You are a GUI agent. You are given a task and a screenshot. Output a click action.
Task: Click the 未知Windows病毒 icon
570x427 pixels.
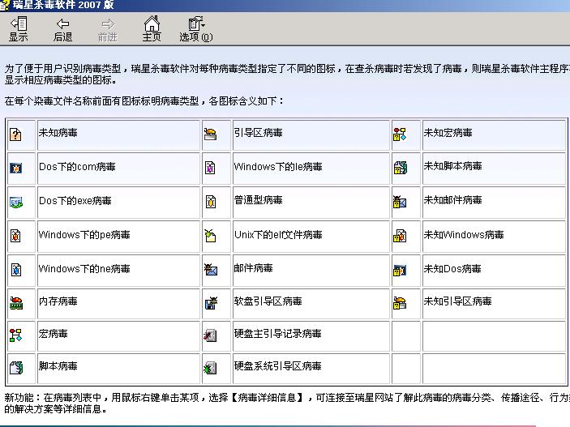click(400, 236)
